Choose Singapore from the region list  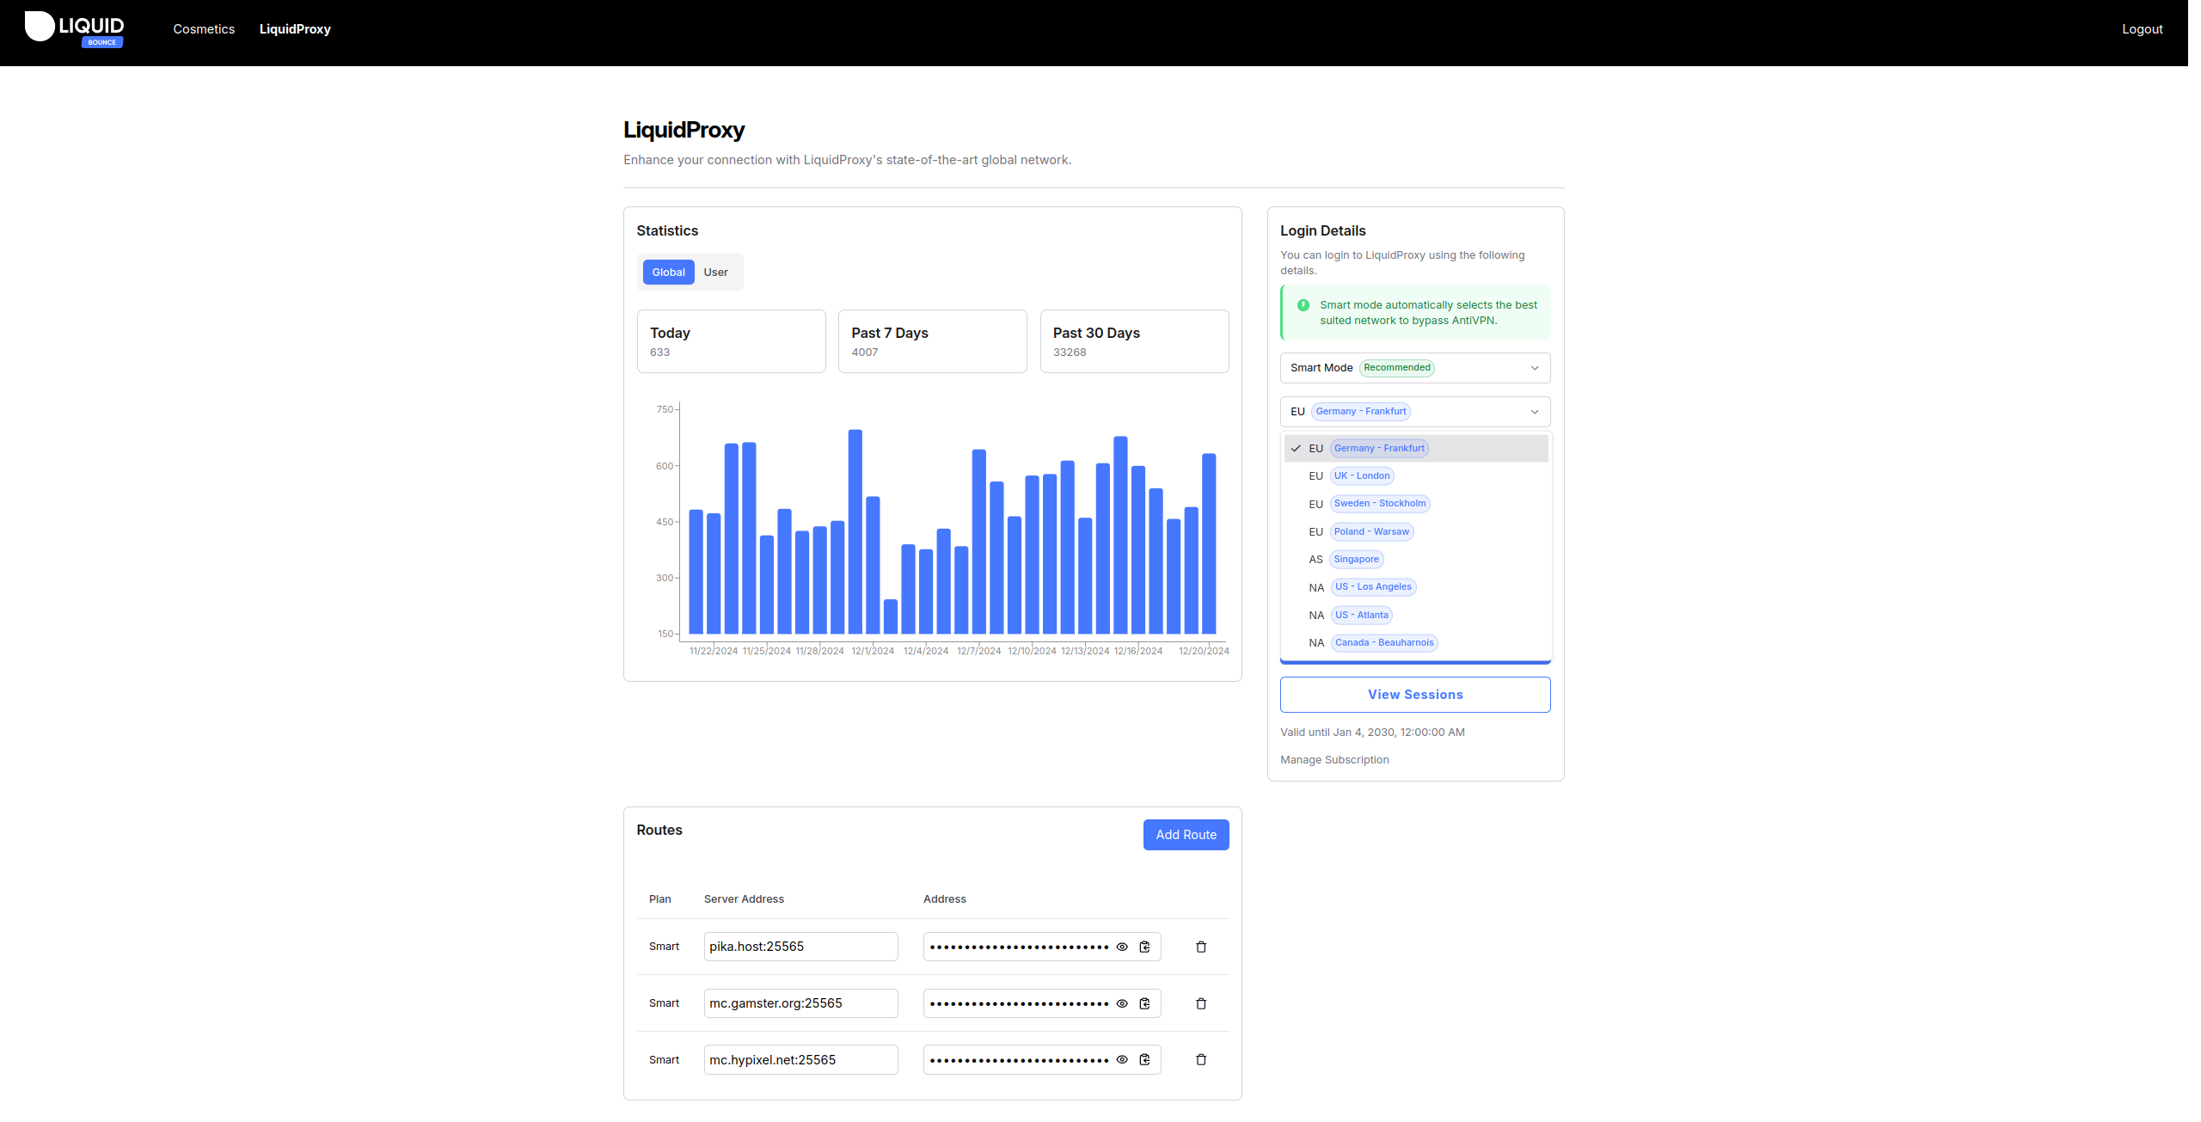click(1356, 560)
